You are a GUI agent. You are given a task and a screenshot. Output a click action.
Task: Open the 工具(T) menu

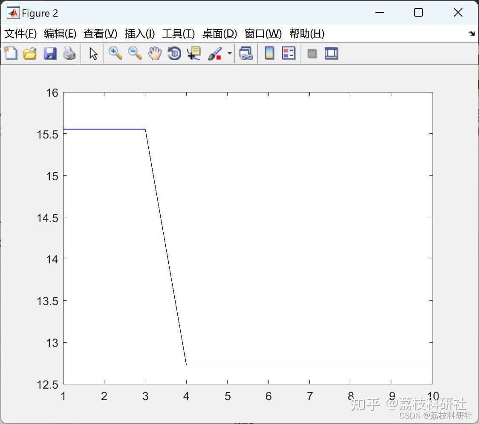(179, 34)
